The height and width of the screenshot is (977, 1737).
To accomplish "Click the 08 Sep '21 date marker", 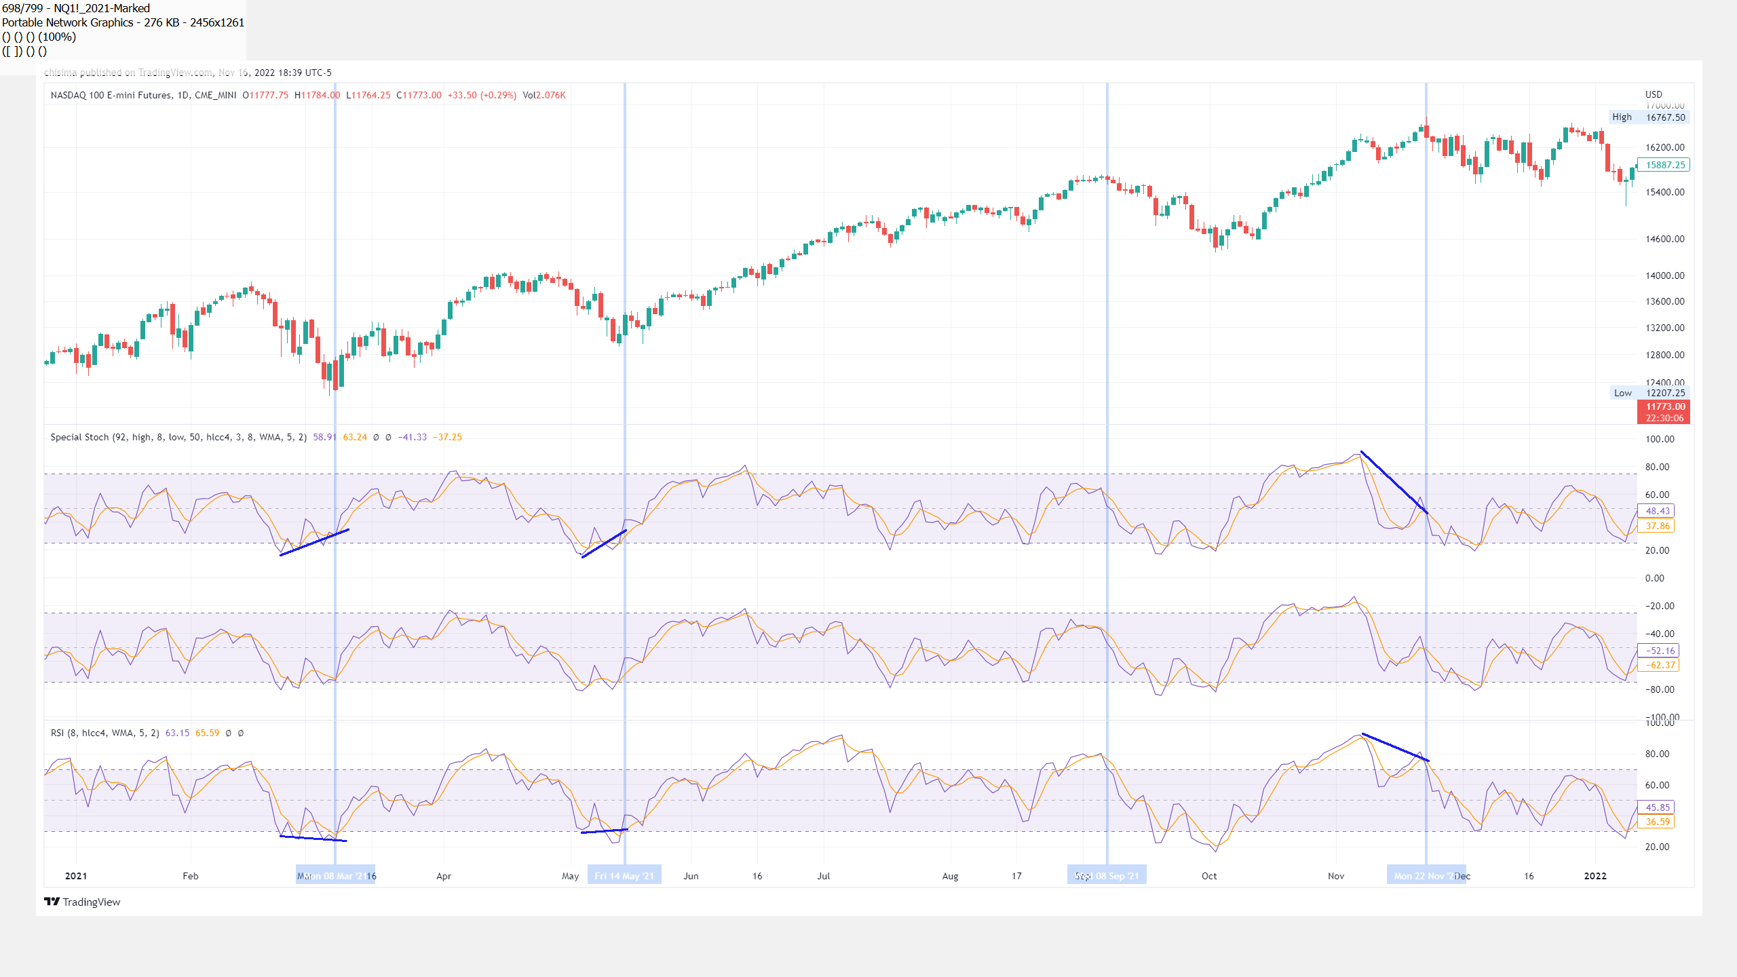I will (x=1107, y=875).
